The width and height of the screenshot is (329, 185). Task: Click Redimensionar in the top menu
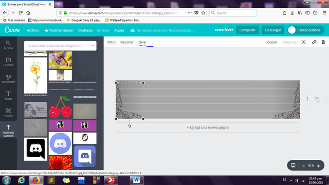(x=59, y=30)
